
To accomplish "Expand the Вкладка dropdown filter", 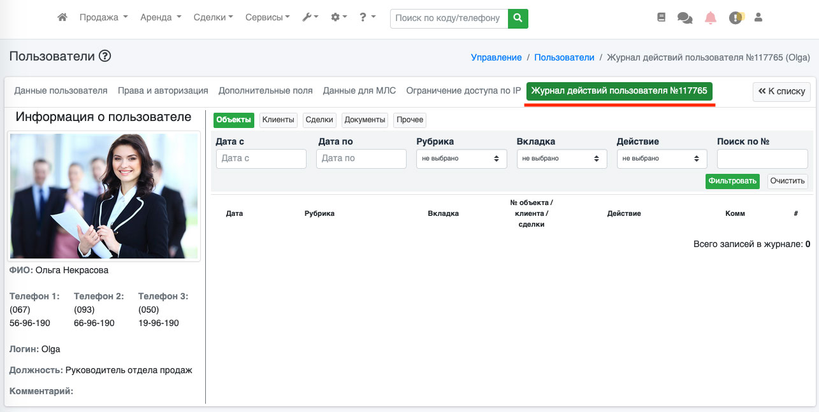I will coord(562,159).
